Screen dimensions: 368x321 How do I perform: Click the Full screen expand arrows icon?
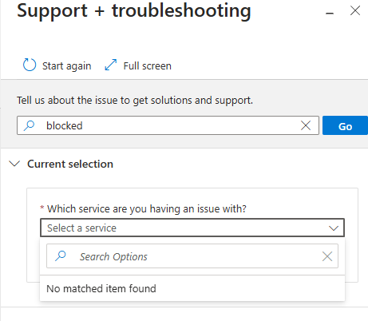[x=111, y=65]
